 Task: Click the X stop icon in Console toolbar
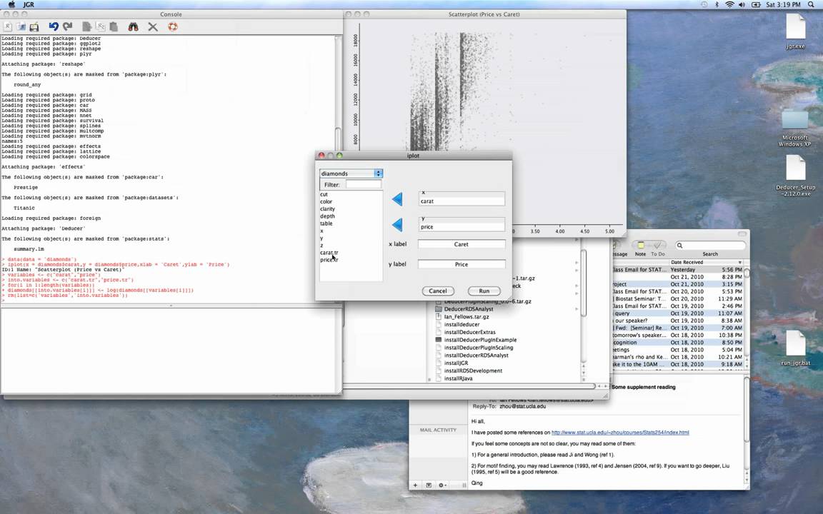point(153,26)
